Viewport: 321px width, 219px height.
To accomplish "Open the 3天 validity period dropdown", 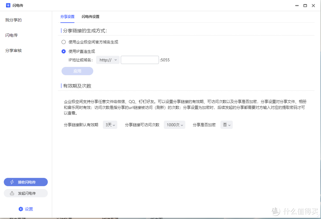I will point(110,125).
